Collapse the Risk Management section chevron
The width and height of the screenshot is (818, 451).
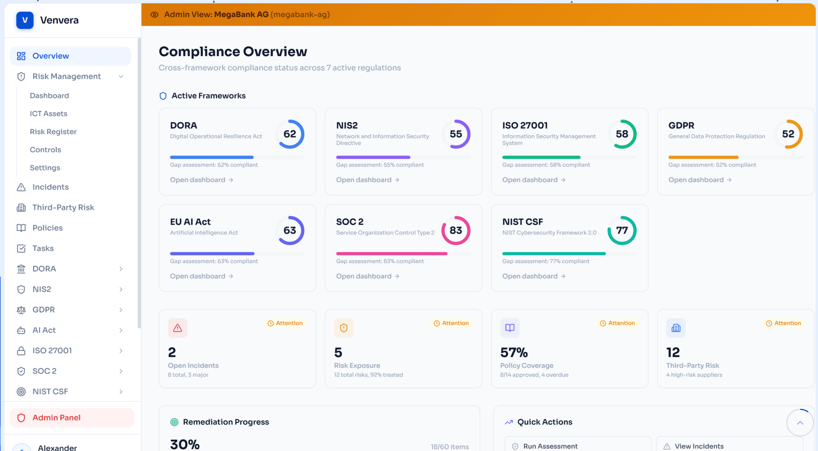click(121, 76)
